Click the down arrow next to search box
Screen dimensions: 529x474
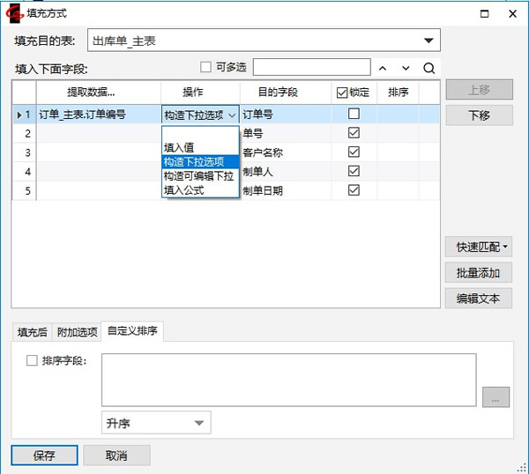click(406, 68)
